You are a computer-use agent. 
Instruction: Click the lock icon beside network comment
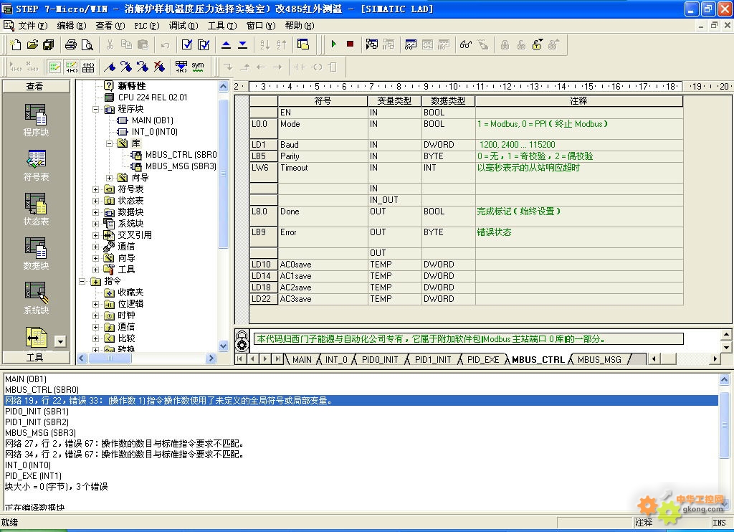coord(242,341)
